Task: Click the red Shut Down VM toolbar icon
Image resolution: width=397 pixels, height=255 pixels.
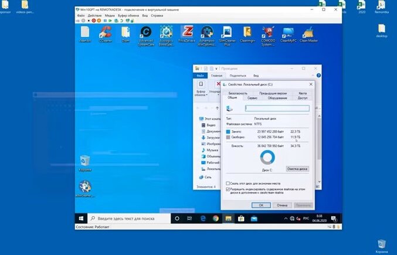Action: (x=94, y=21)
